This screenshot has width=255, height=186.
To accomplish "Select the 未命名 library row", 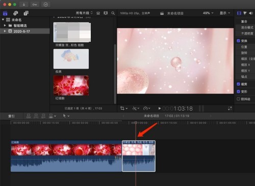I will pyautogui.click(x=25, y=20).
